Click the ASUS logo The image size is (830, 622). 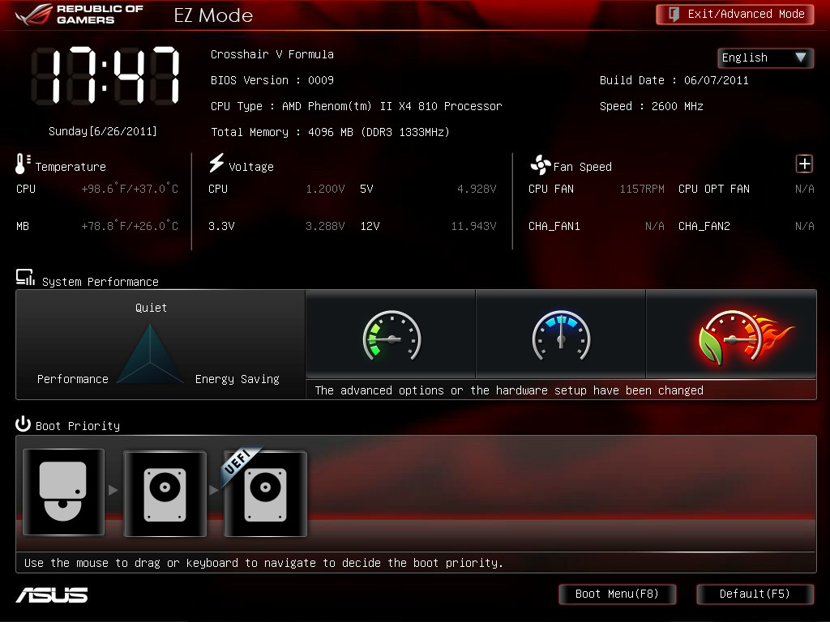52,595
